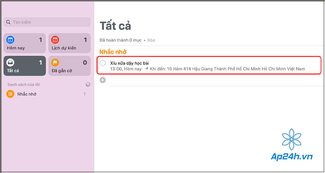The height and width of the screenshot is (173, 325).
Task: Click the 13:00, Hôm nay due time
Action: (x=126, y=69)
